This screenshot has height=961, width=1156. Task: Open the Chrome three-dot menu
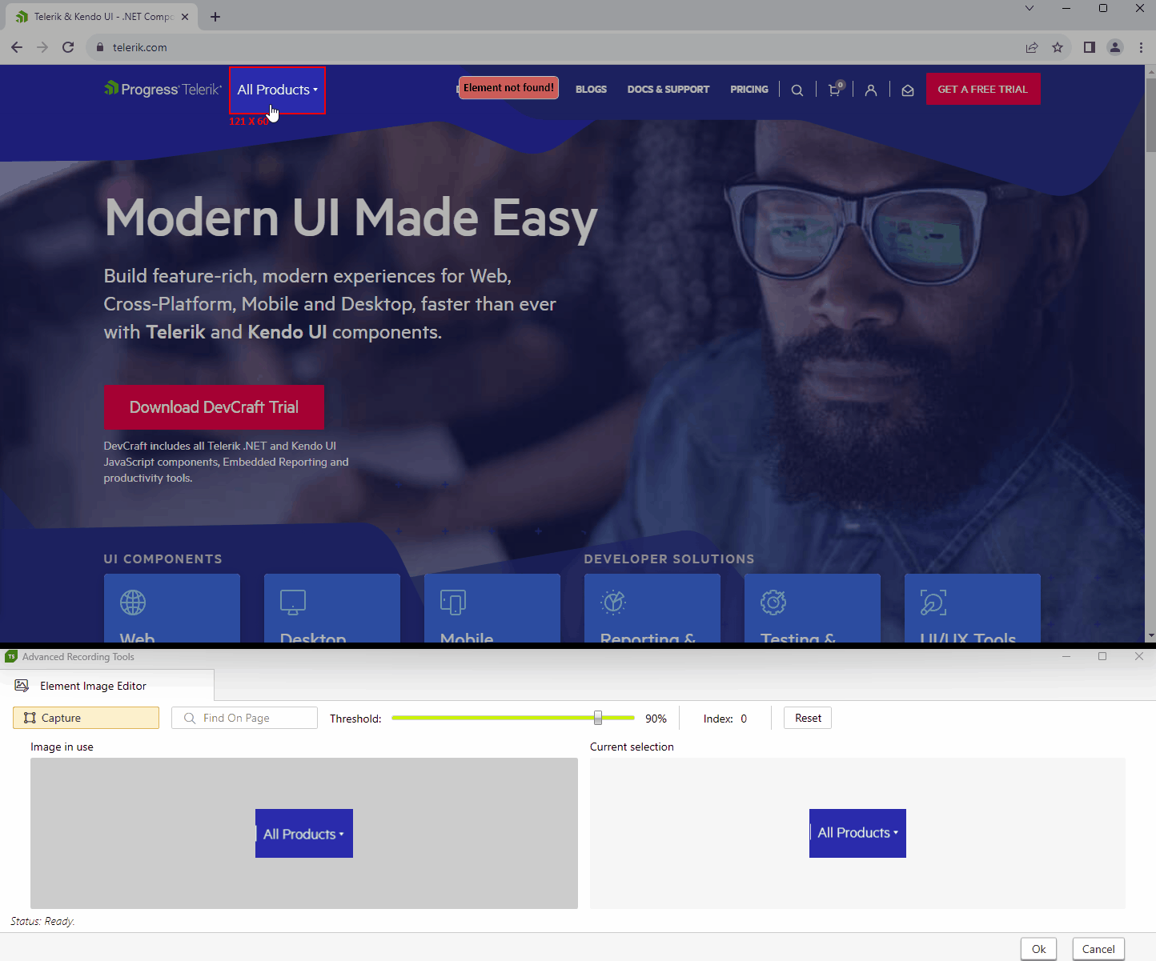(1141, 47)
